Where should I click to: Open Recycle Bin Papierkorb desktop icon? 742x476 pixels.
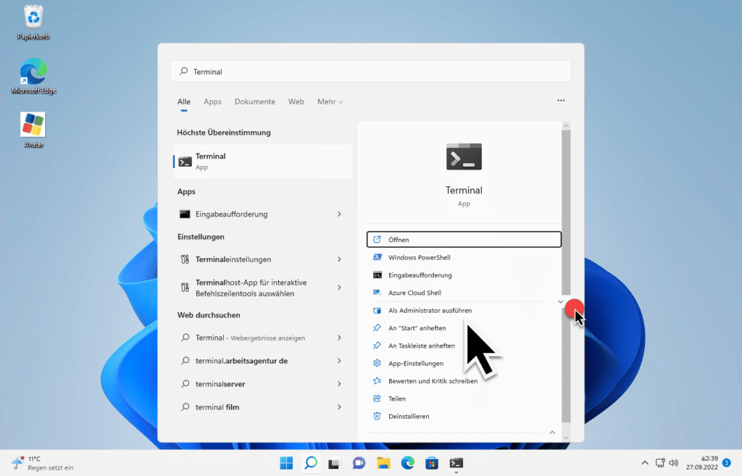click(33, 22)
